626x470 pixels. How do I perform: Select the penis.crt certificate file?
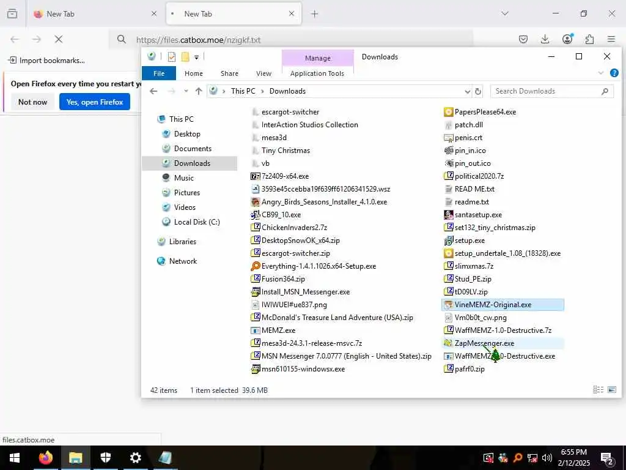pyautogui.click(x=463, y=138)
